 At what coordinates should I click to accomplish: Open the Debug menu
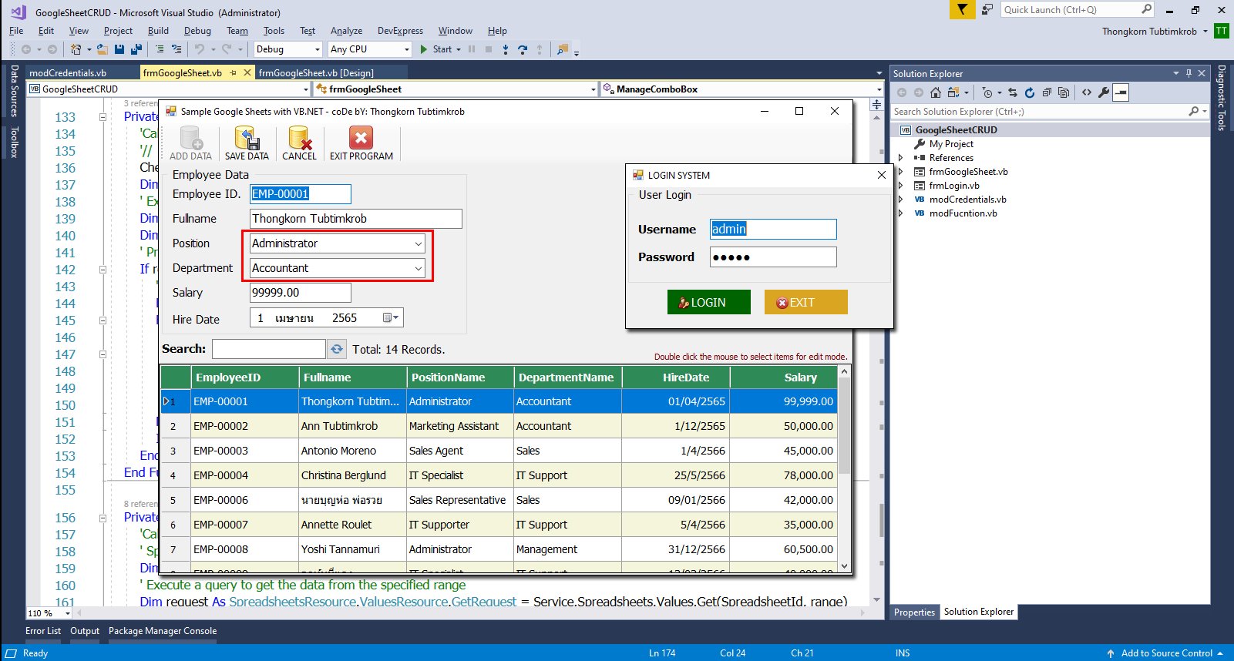(x=197, y=31)
